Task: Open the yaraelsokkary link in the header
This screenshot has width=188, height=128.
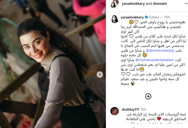Action: pos(133,4)
